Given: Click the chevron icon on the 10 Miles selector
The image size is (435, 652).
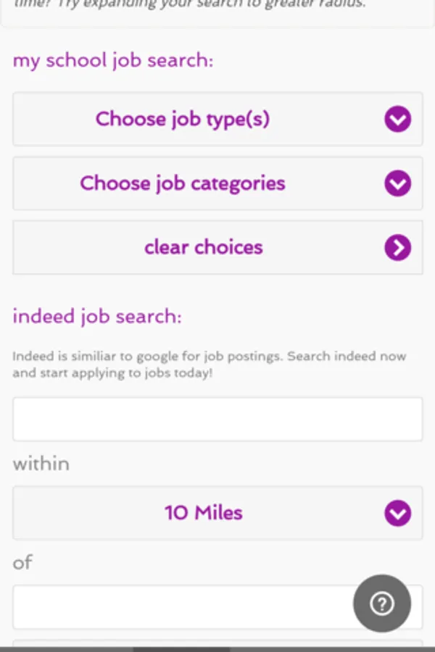Looking at the screenshot, I should (397, 513).
